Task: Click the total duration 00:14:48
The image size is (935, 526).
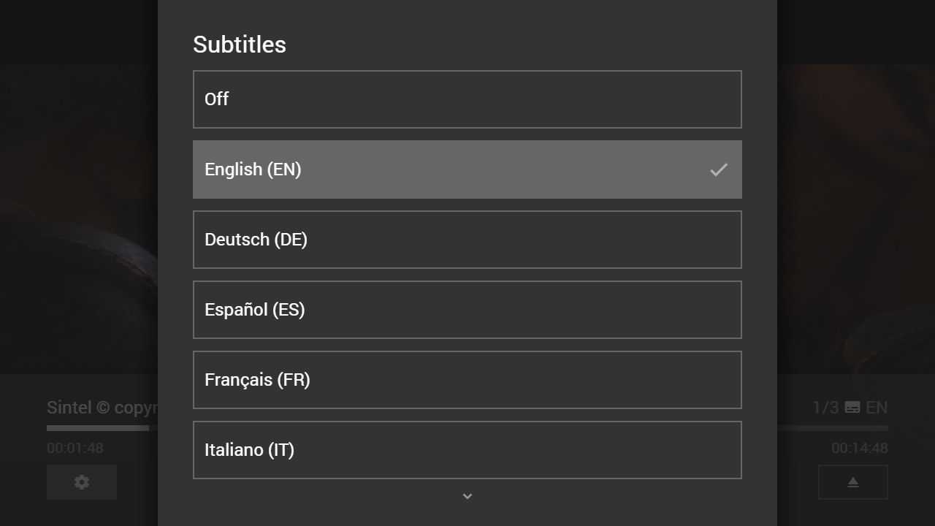Action: [x=860, y=448]
